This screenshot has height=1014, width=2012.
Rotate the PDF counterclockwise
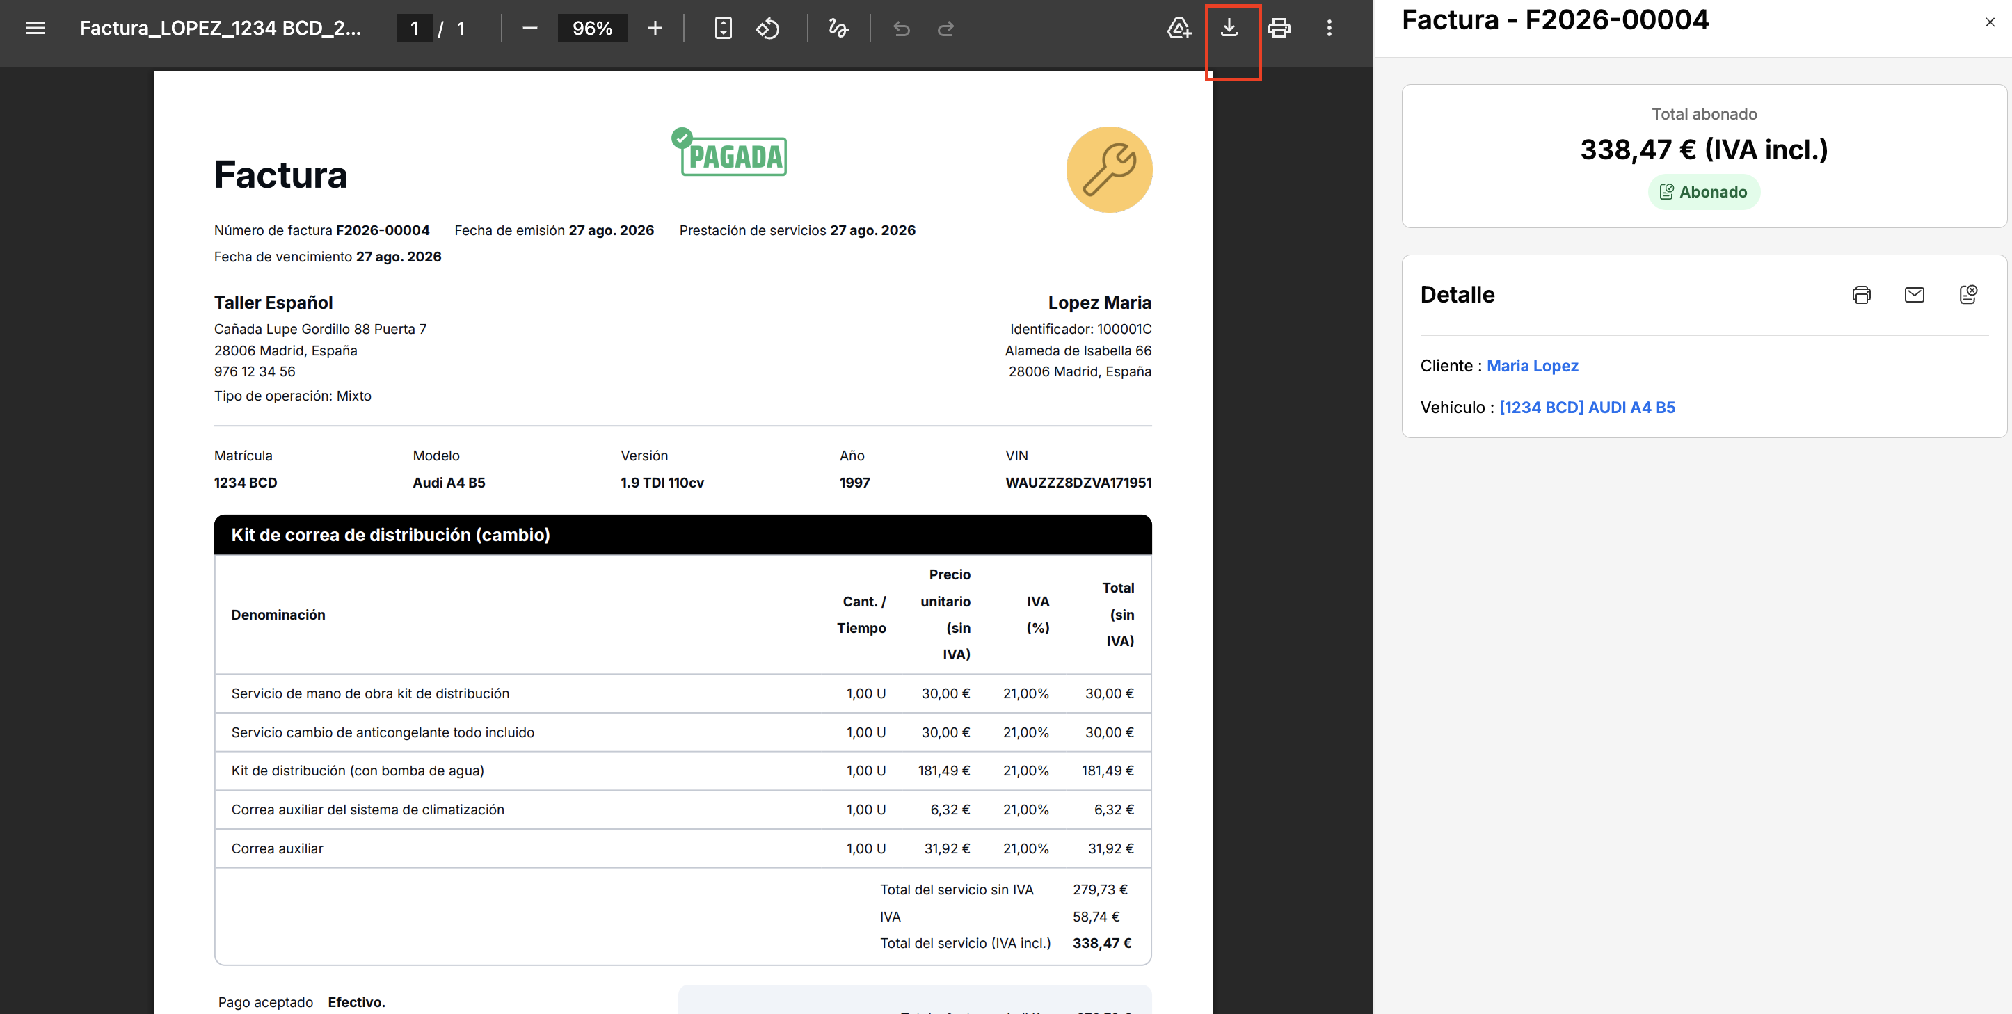(x=767, y=28)
